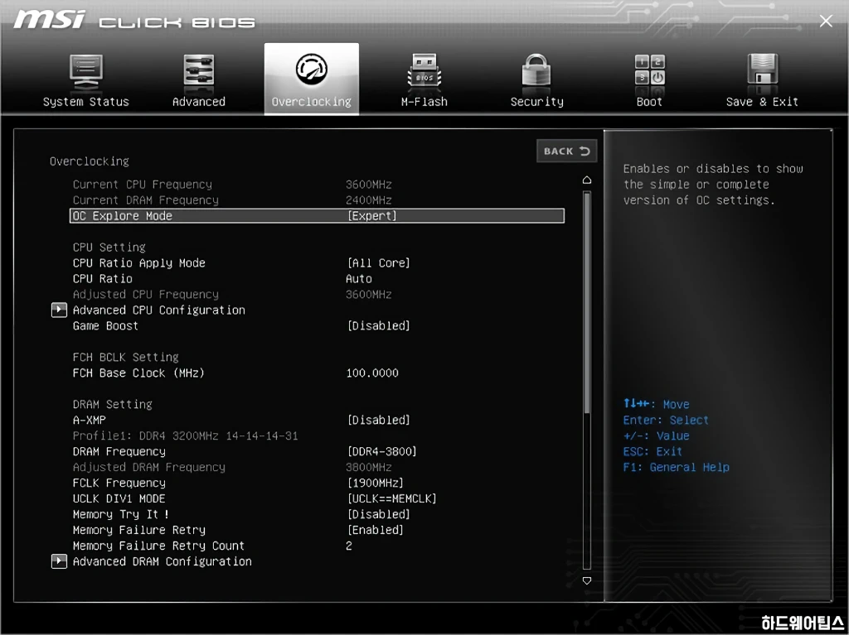Select the DRAM Frequency label
Image resolution: width=849 pixels, height=635 pixels.
[x=119, y=451]
